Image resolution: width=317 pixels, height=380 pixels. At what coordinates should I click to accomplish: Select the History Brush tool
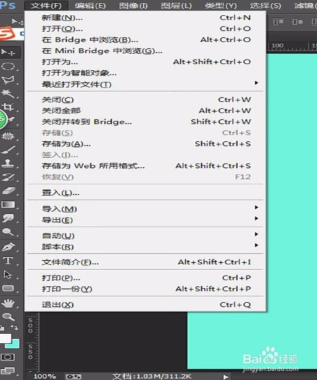pos(8,177)
